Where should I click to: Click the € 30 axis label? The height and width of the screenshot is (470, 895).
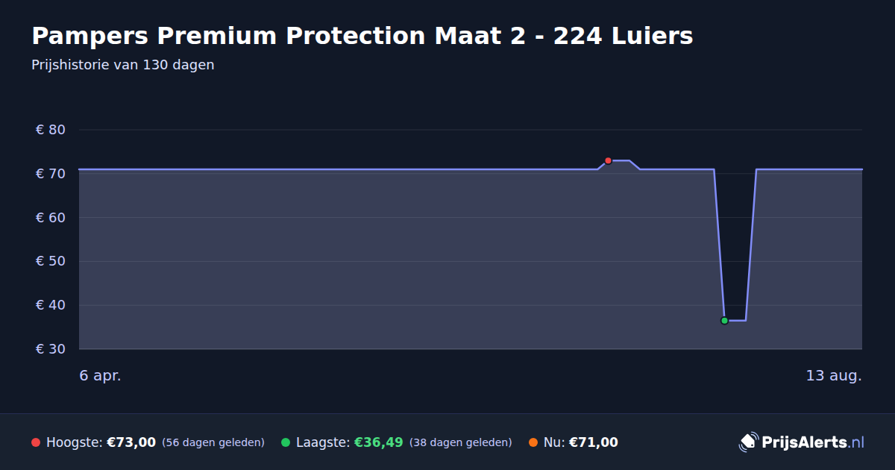point(51,349)
